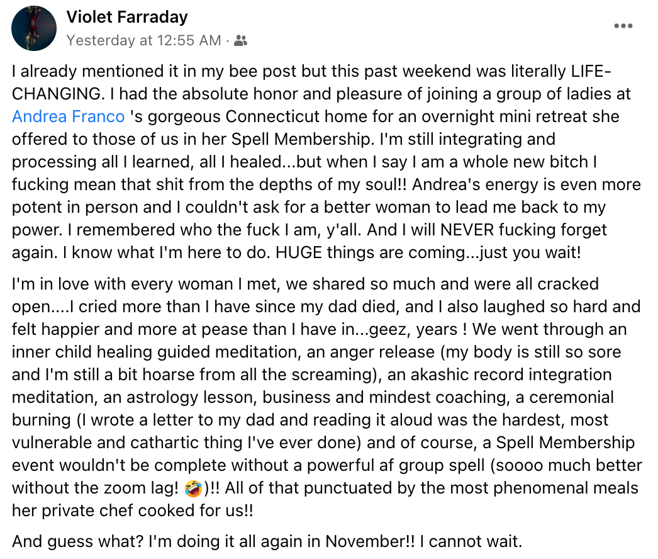Open the three-dot post options menu

click(x=623, y=26)
